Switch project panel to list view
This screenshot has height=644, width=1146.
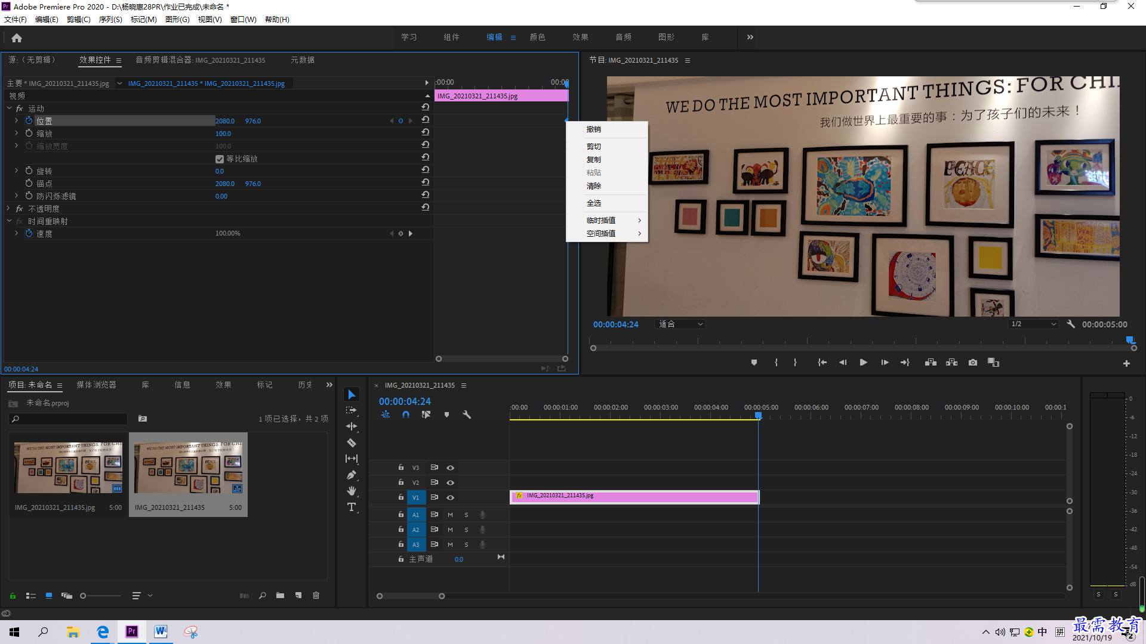31,595
